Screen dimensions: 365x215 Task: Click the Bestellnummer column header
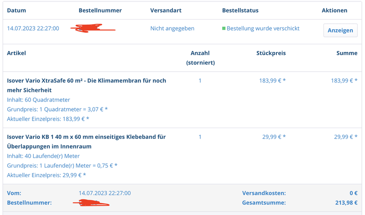pos(99,10)
